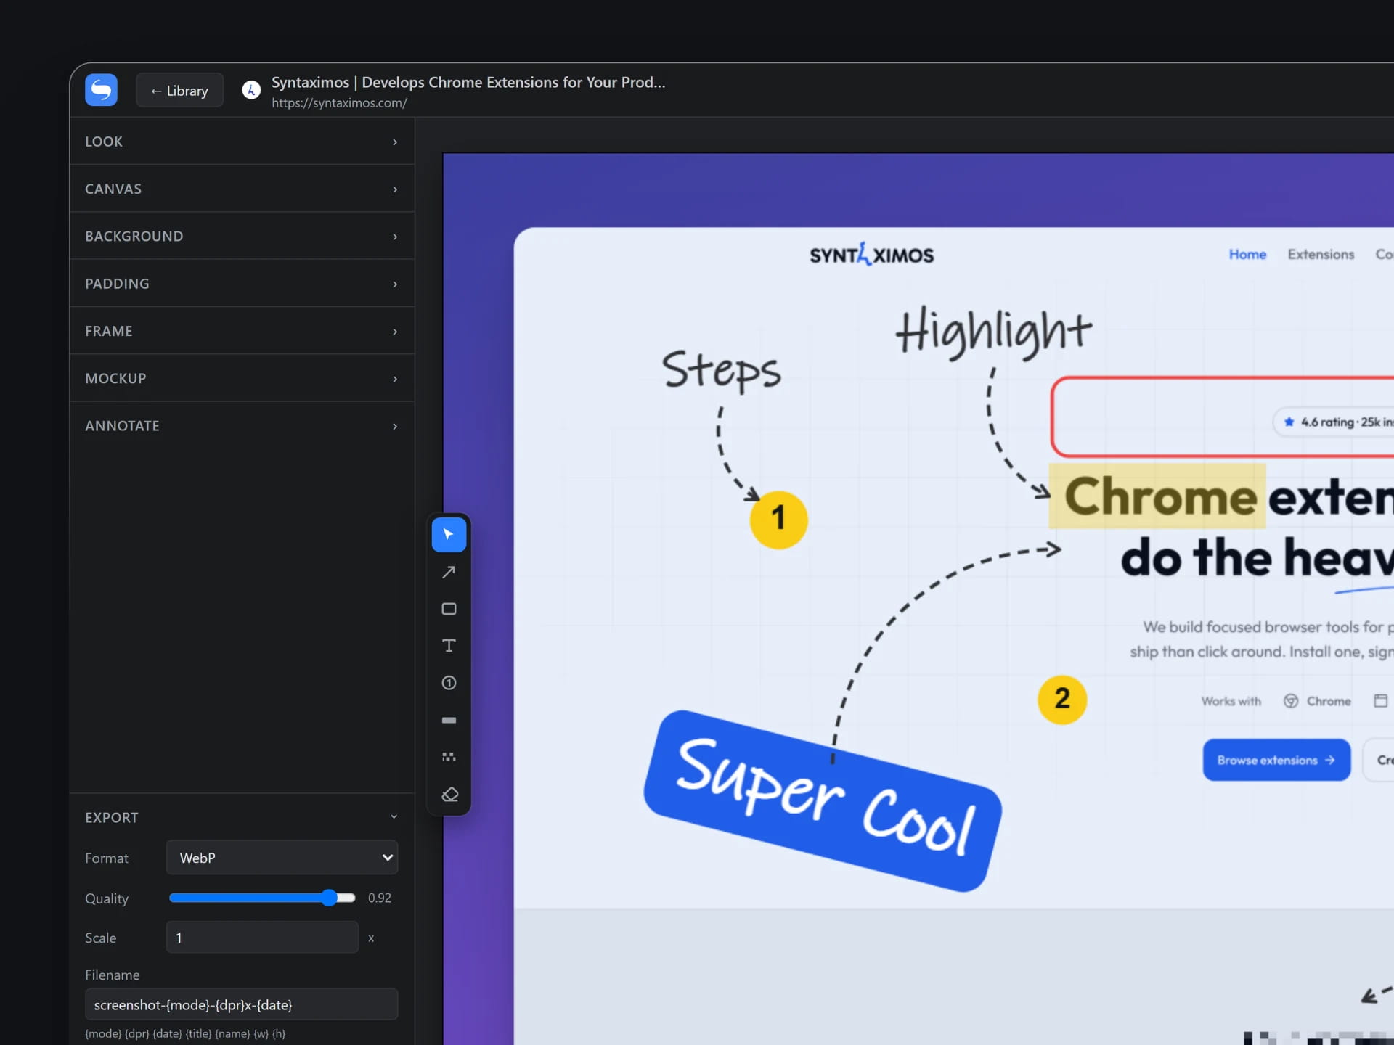Screen dimensions: 1394x1045
Task: Click Extensions in the captured page nav
Action: [1321, 254]
